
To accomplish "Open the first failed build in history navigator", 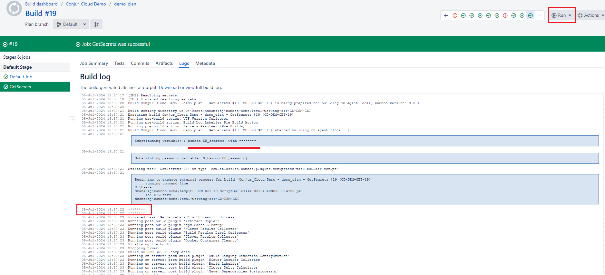I will 455,15.
